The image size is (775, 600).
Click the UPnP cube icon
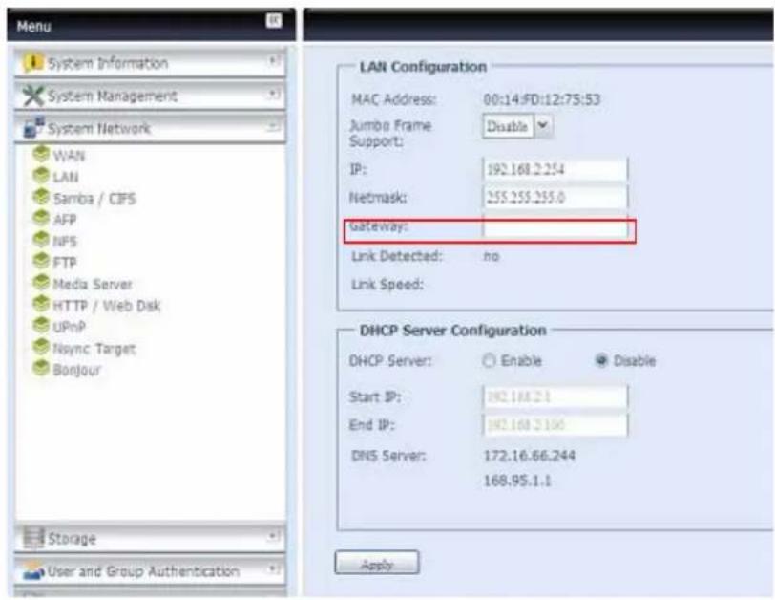[41, 326]
